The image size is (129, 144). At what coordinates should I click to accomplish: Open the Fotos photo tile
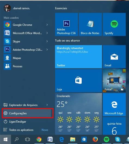[114, 81]
